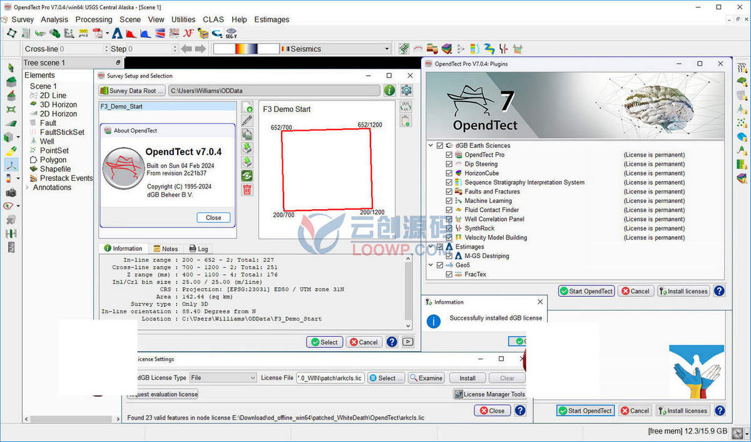751x442 pixels.
Task: Click the new survey icon with green plus
Action: [x=247, y=107]
